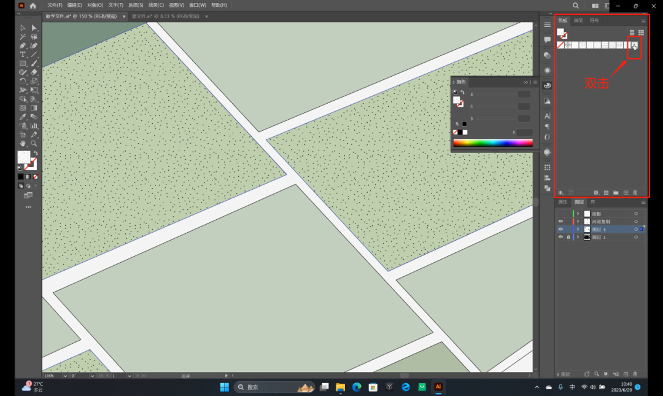Open the 效果(C) menu

pyautogui.click(x=156, y=6)
